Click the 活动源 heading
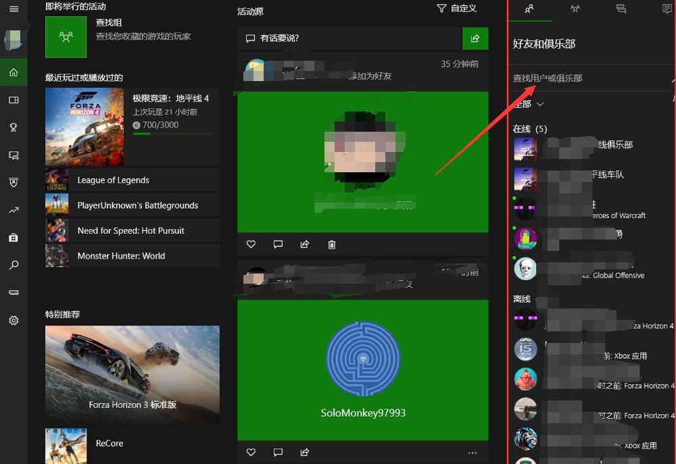This screenshot has height=464, width=676. pyautogui.click(x=251, y=11)
